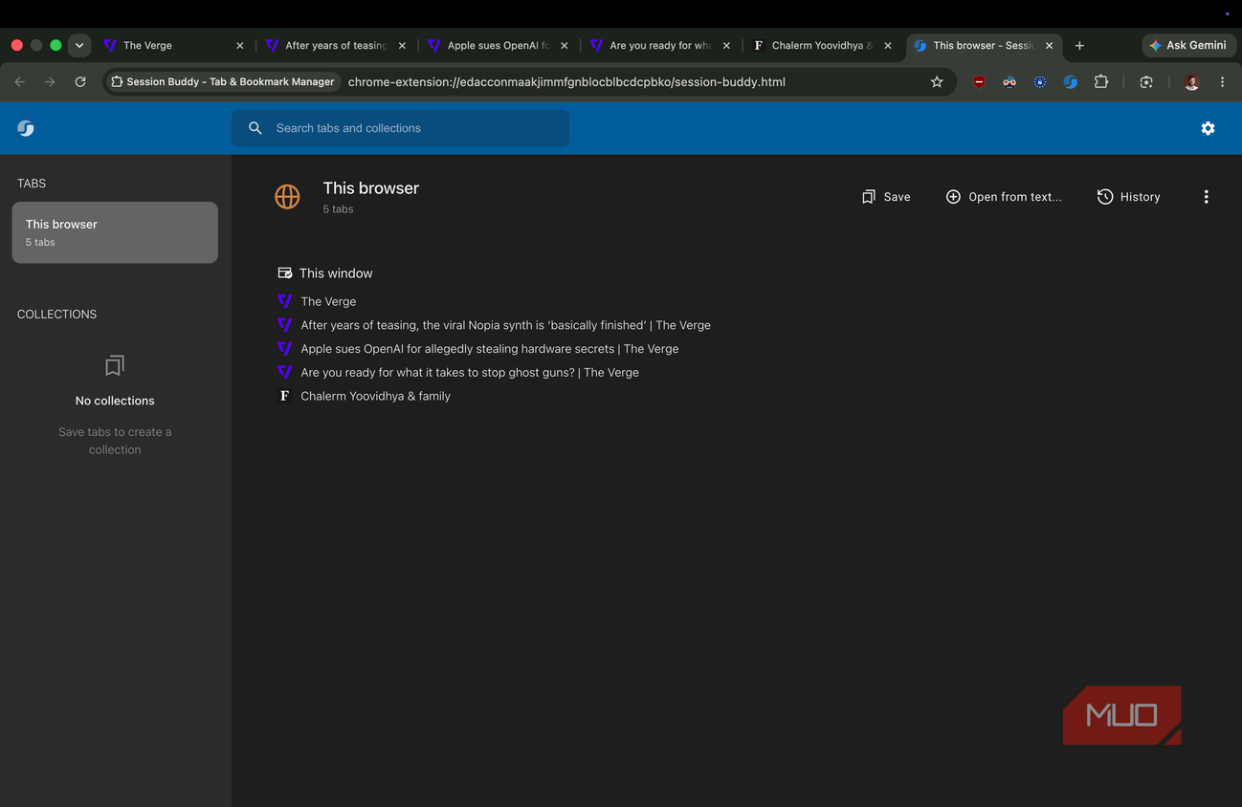Click the Search tabs and collections field
Viewport: 1242px width, 807px height.
point(400,128)
